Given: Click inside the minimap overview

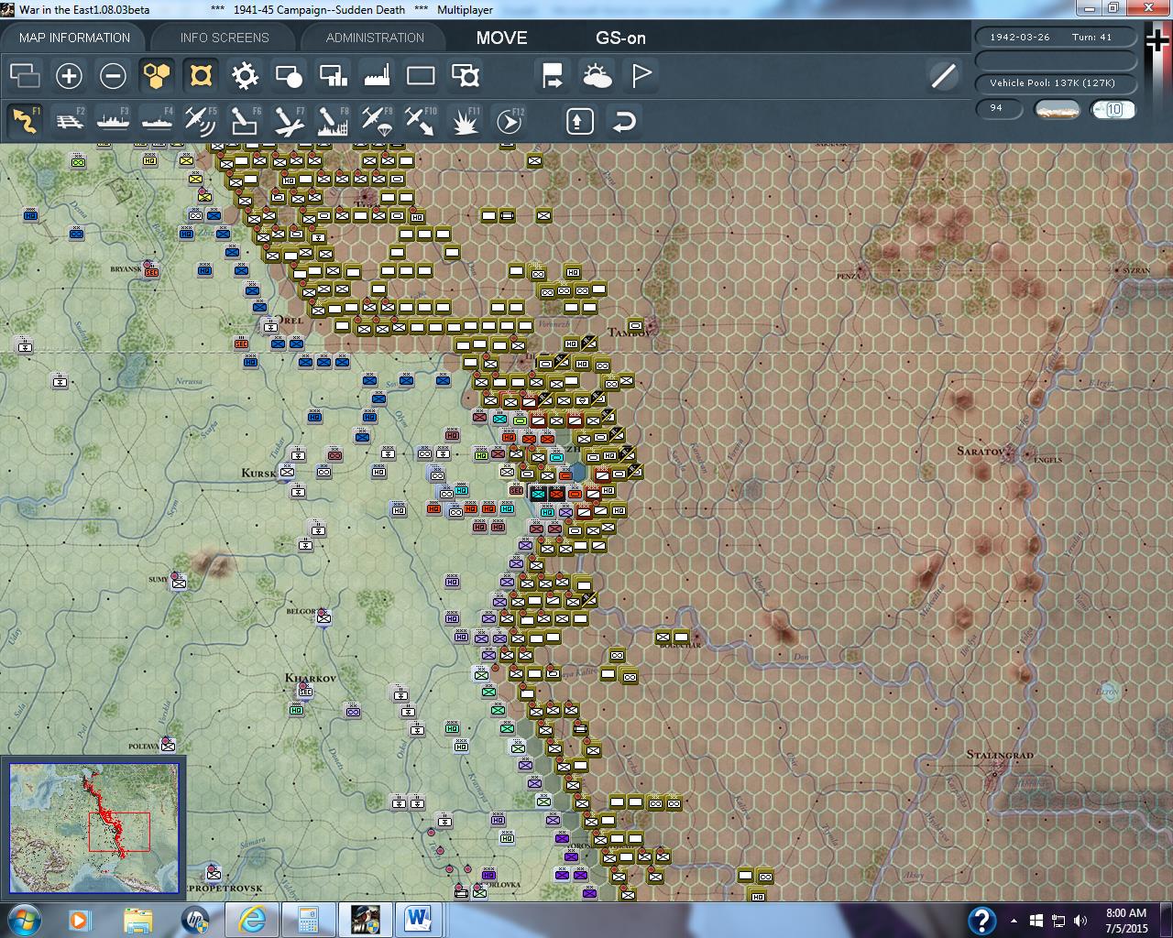Looking at the screenshot, I should coord(93,827).
